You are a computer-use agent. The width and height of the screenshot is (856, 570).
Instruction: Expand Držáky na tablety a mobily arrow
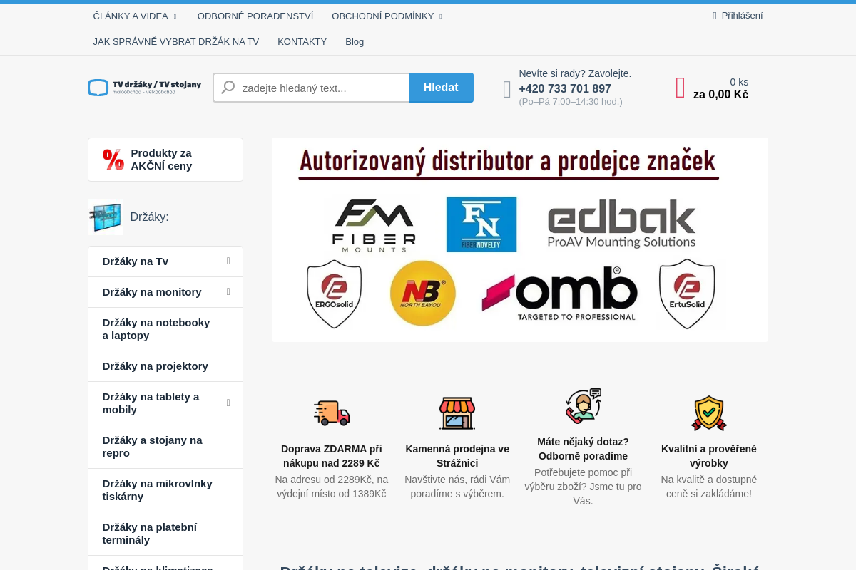point(228,403)
